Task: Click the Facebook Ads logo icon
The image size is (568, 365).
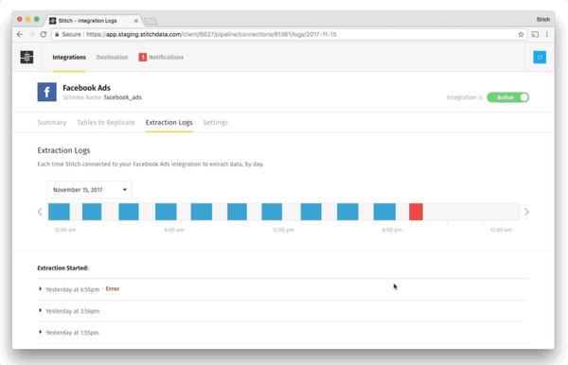Action: (46, 92)
